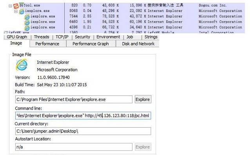
Task: Click the Autostart Location field showing n/a
Action: [x=74, y=147]
